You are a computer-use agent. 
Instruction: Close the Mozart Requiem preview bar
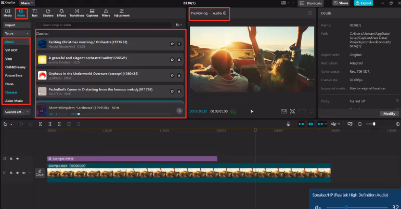tap(179, 111)
